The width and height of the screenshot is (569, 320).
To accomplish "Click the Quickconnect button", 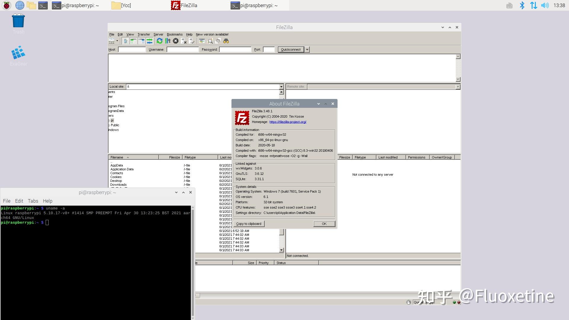I will pos(291,49).
